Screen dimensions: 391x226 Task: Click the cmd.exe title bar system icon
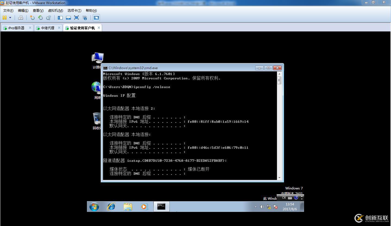[105, 68]
